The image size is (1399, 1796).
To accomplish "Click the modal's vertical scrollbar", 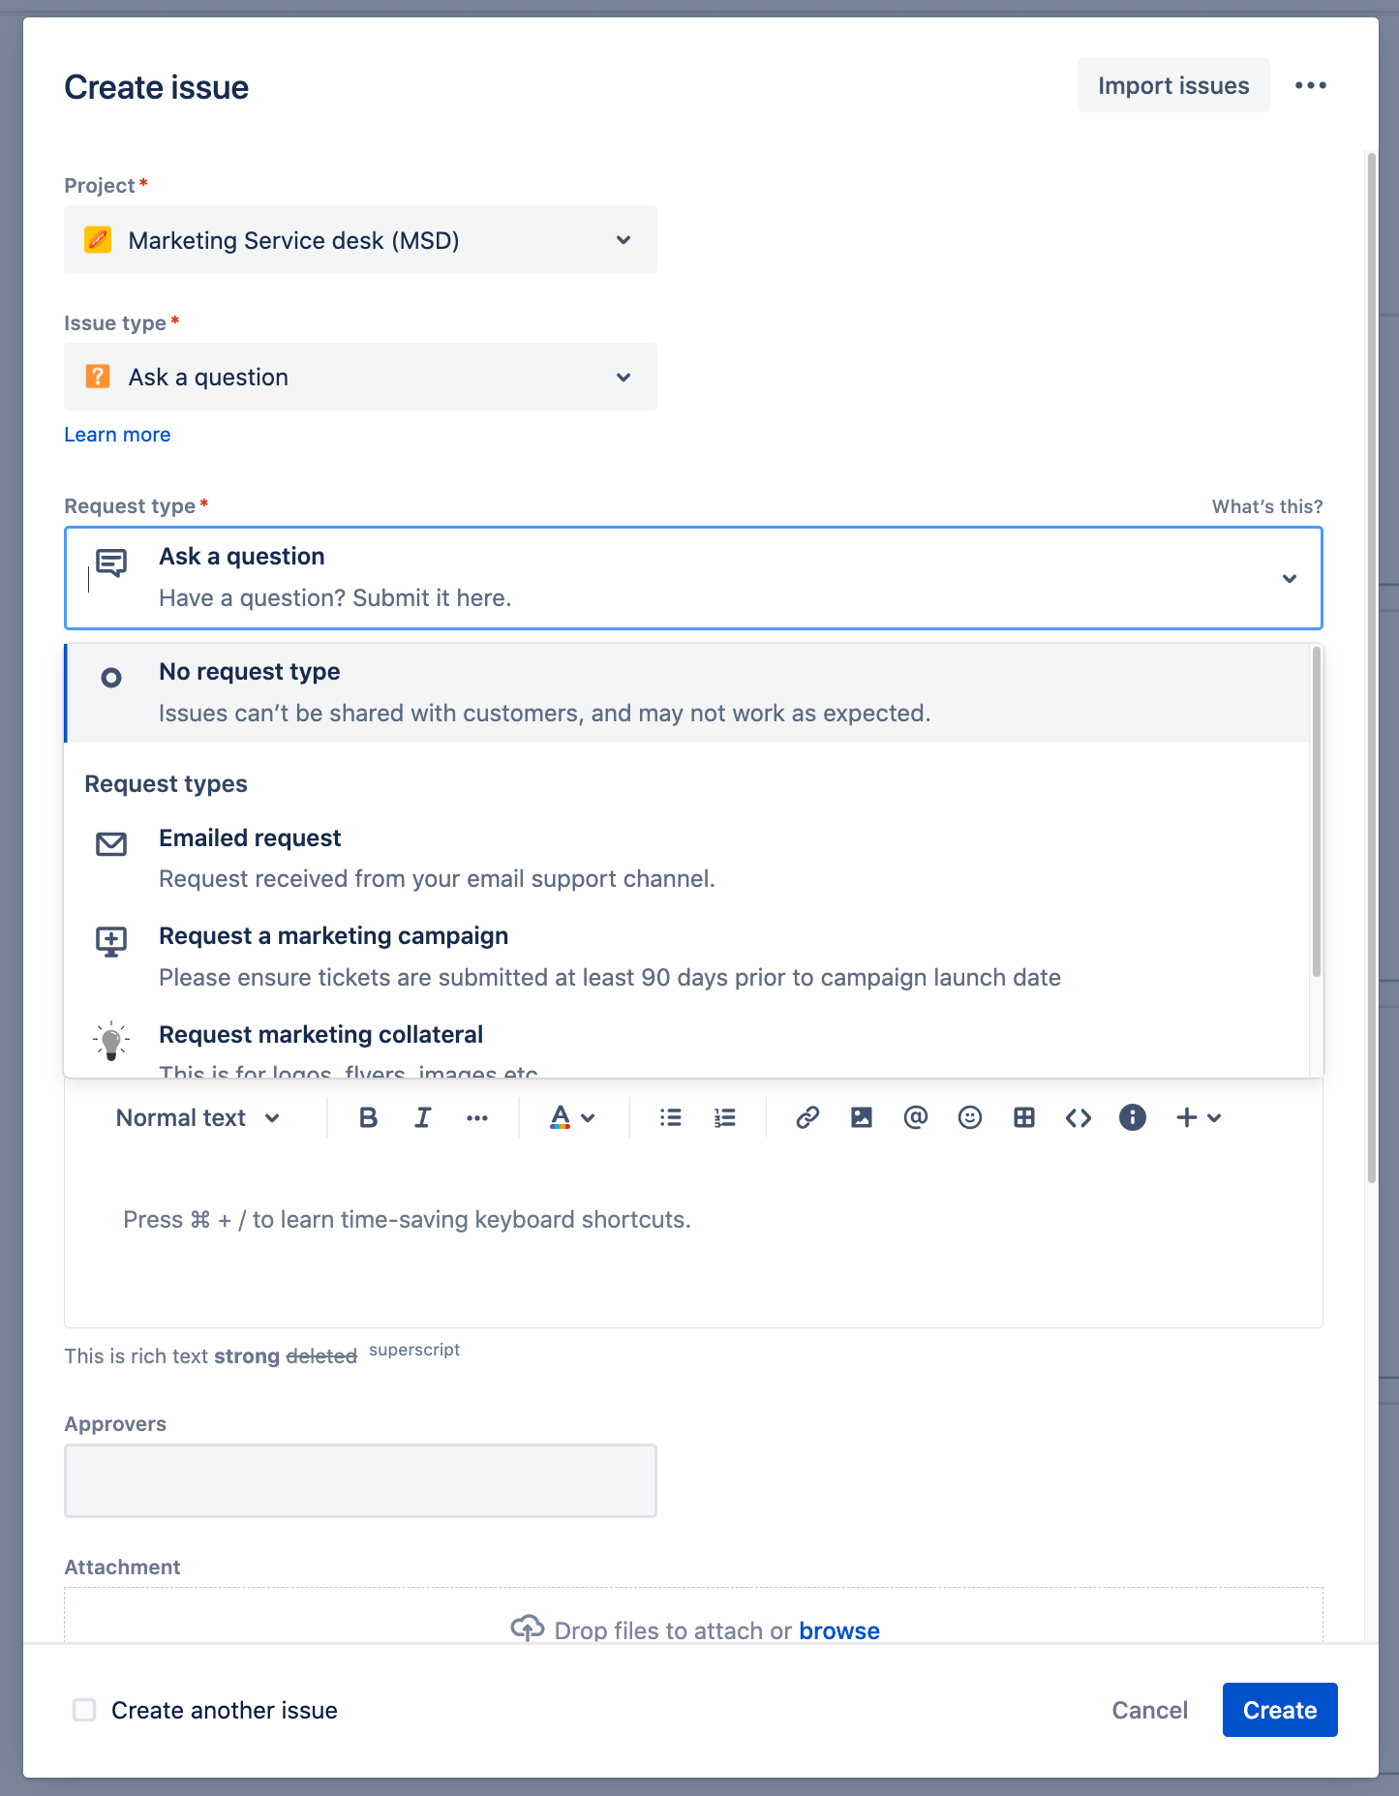I will click(x=1372, y=668).
